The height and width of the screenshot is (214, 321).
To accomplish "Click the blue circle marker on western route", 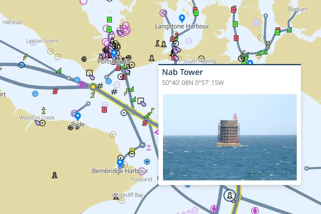I will tap(21, 65).
